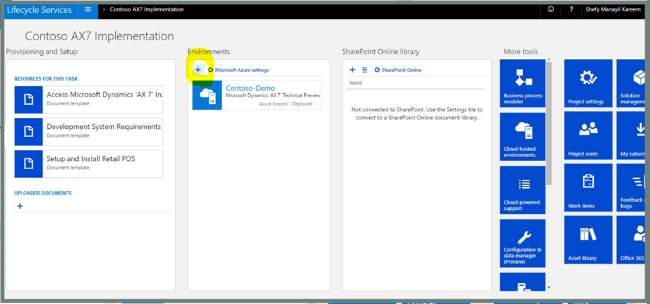Screen dimensions: 650x304
Task: Add document to SharePoint Online library
Action: (352, 70)
